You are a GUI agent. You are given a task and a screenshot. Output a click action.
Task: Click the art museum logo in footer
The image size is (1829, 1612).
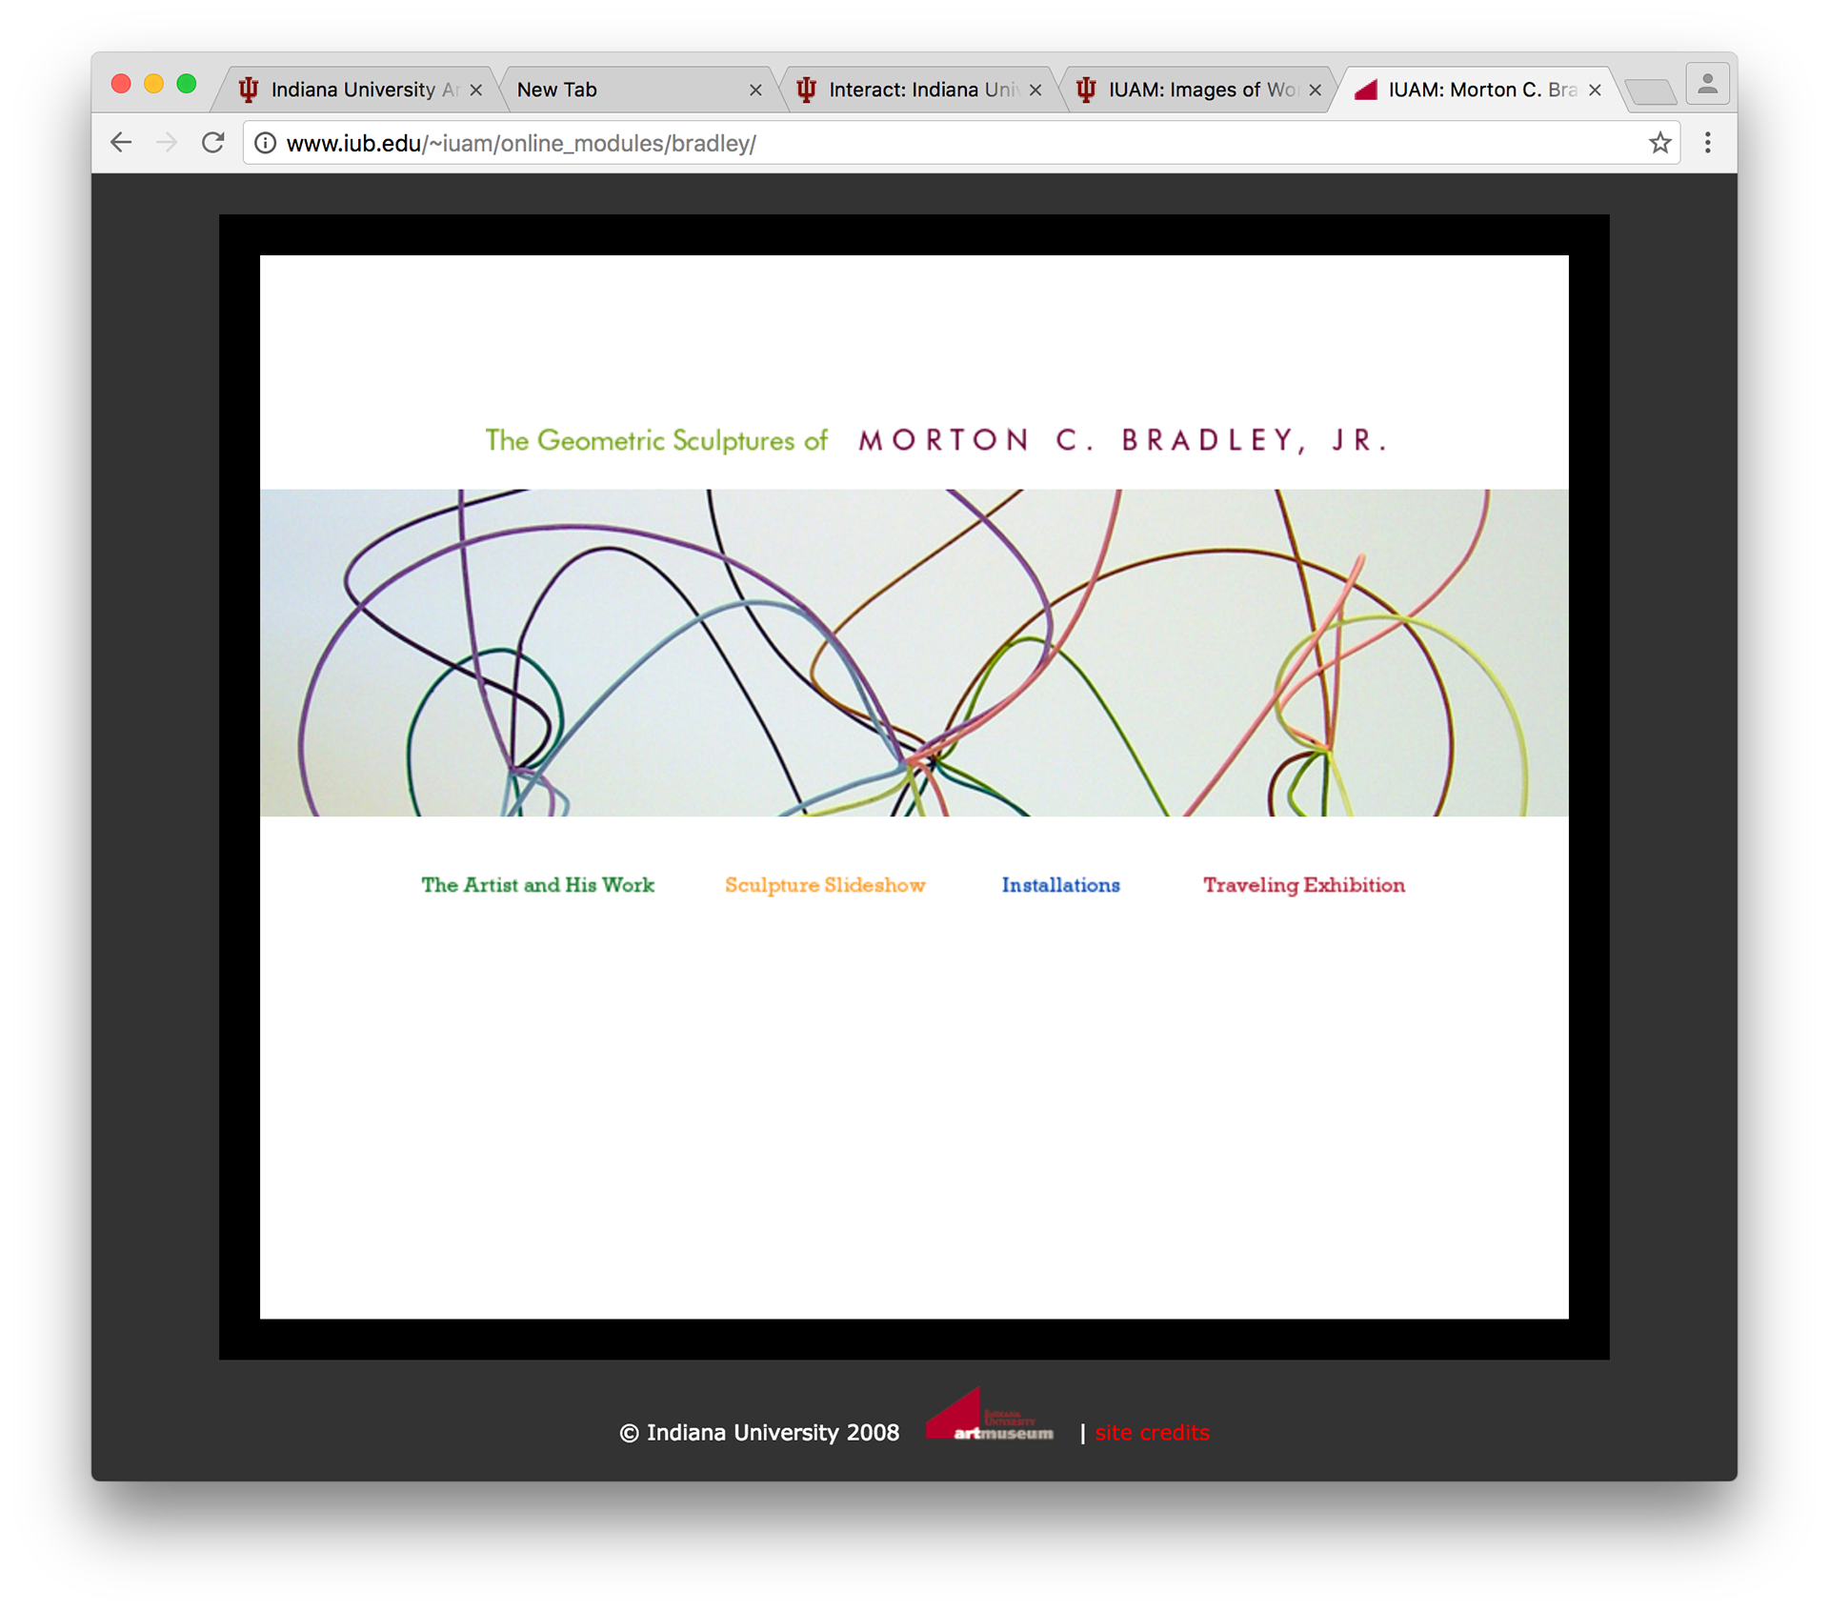point(991,1417)
